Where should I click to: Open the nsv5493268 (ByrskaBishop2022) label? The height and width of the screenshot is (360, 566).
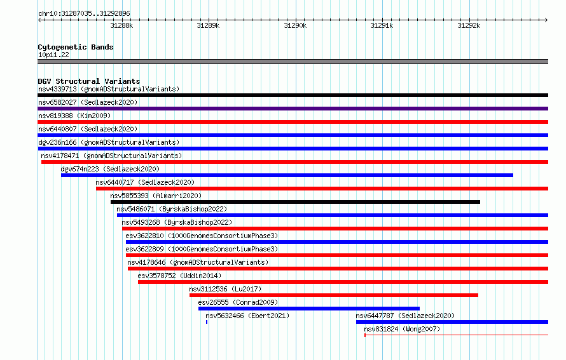[177, 222]
